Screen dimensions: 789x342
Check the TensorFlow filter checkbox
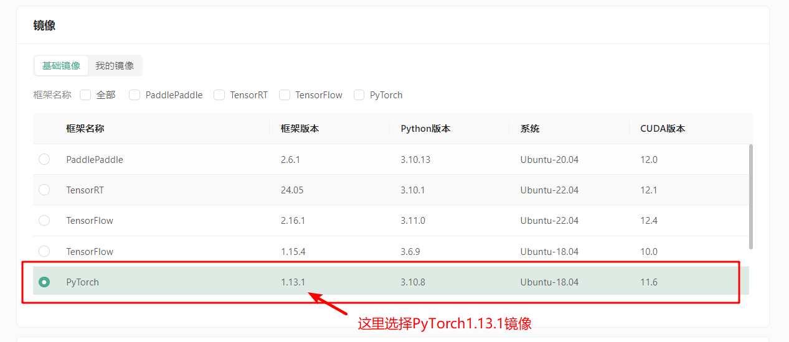285,95
